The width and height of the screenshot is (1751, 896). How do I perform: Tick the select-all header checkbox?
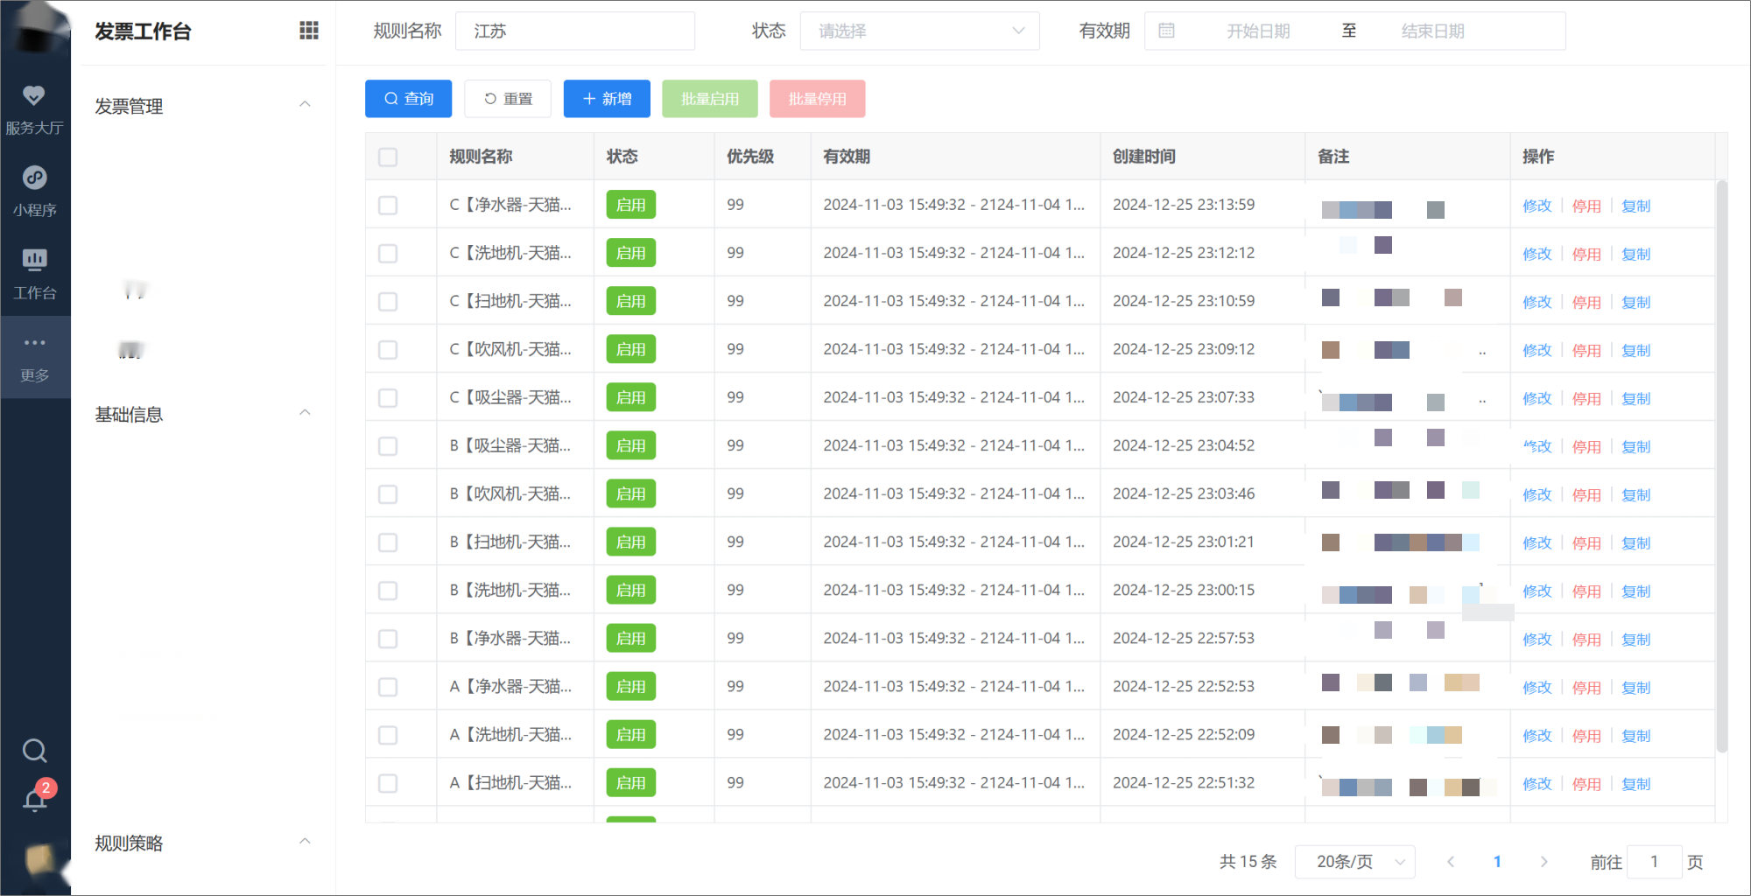point(388,157)
